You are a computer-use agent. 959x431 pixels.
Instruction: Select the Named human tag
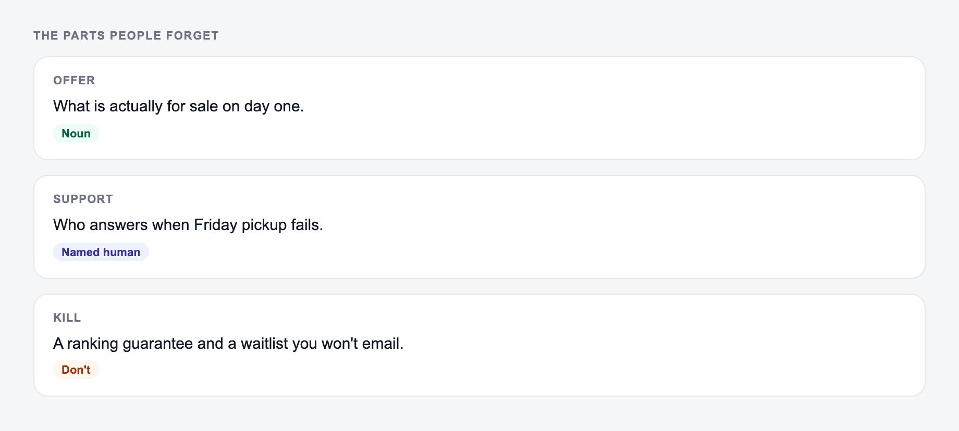(x=101, y=252)
